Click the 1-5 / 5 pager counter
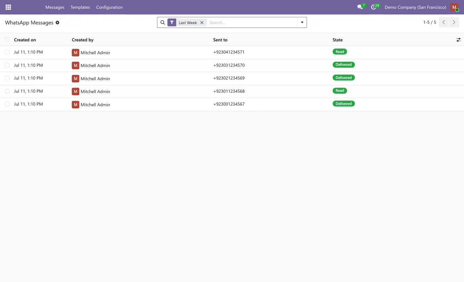This screenshot has width=464, height=282. pyautogui.click(x=430, y=23)
